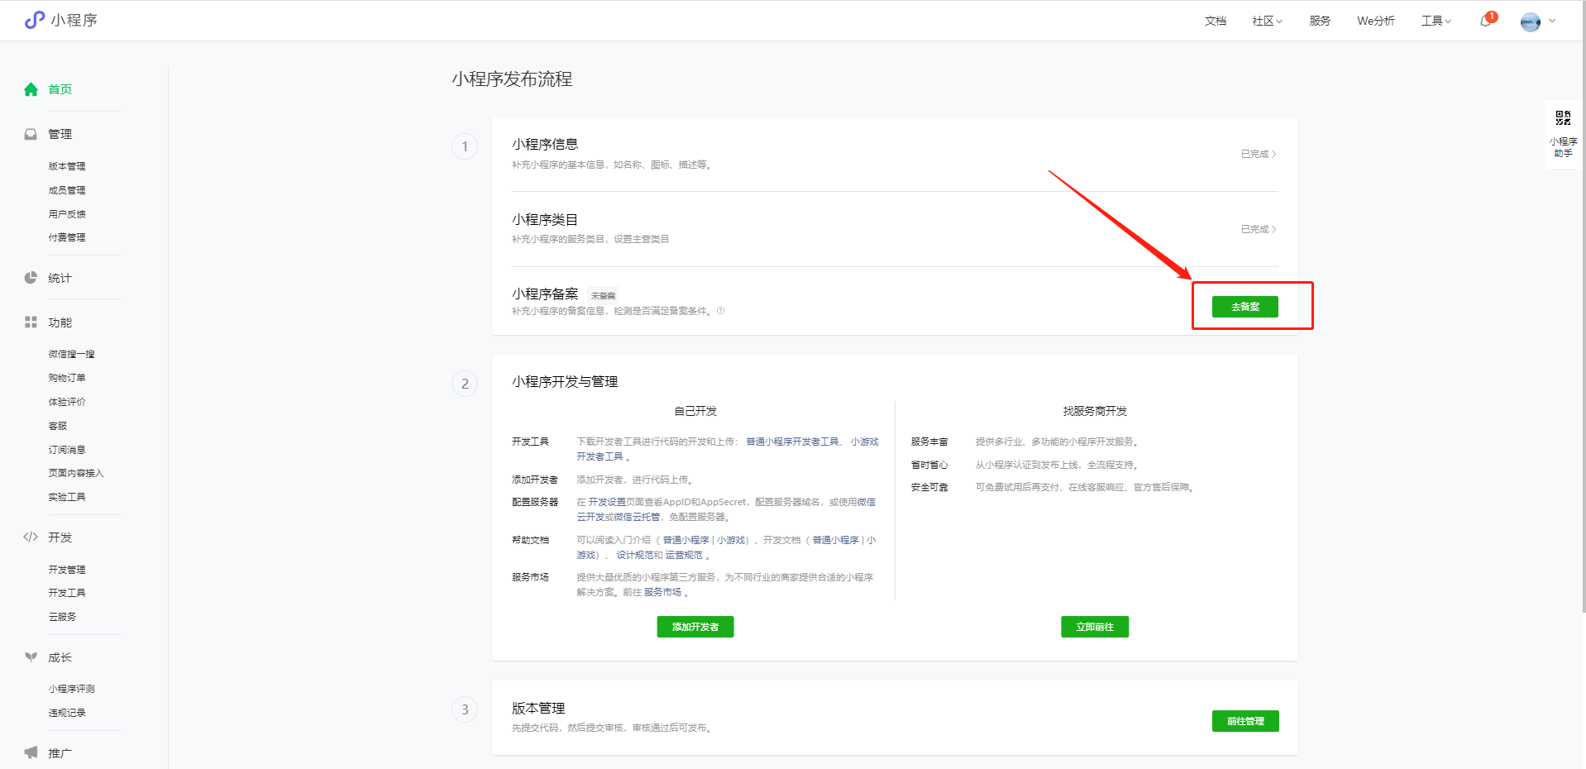Open the 文档 top menu item

(1216, 21)
